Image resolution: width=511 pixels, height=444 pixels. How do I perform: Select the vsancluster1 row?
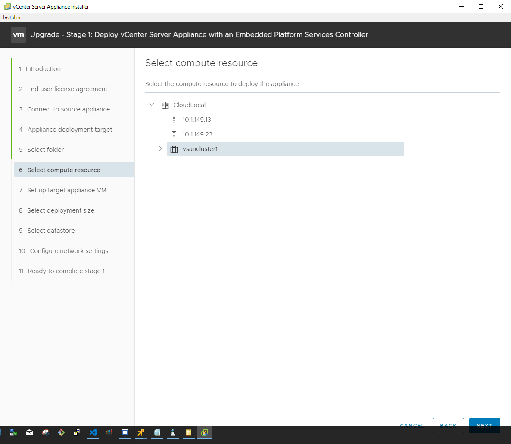[286, 149]
